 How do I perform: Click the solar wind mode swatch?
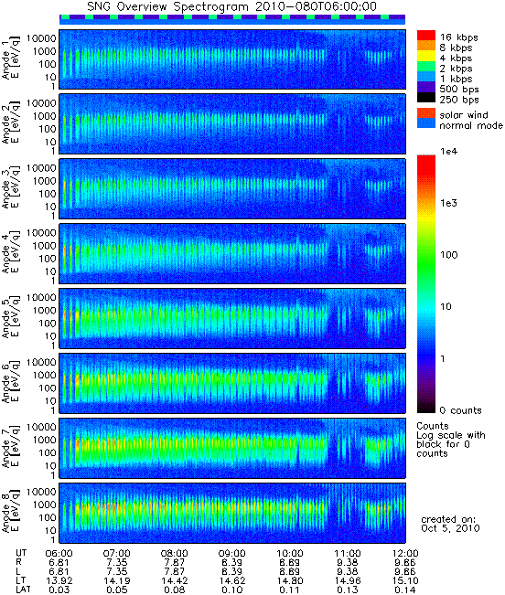point(426,113)
